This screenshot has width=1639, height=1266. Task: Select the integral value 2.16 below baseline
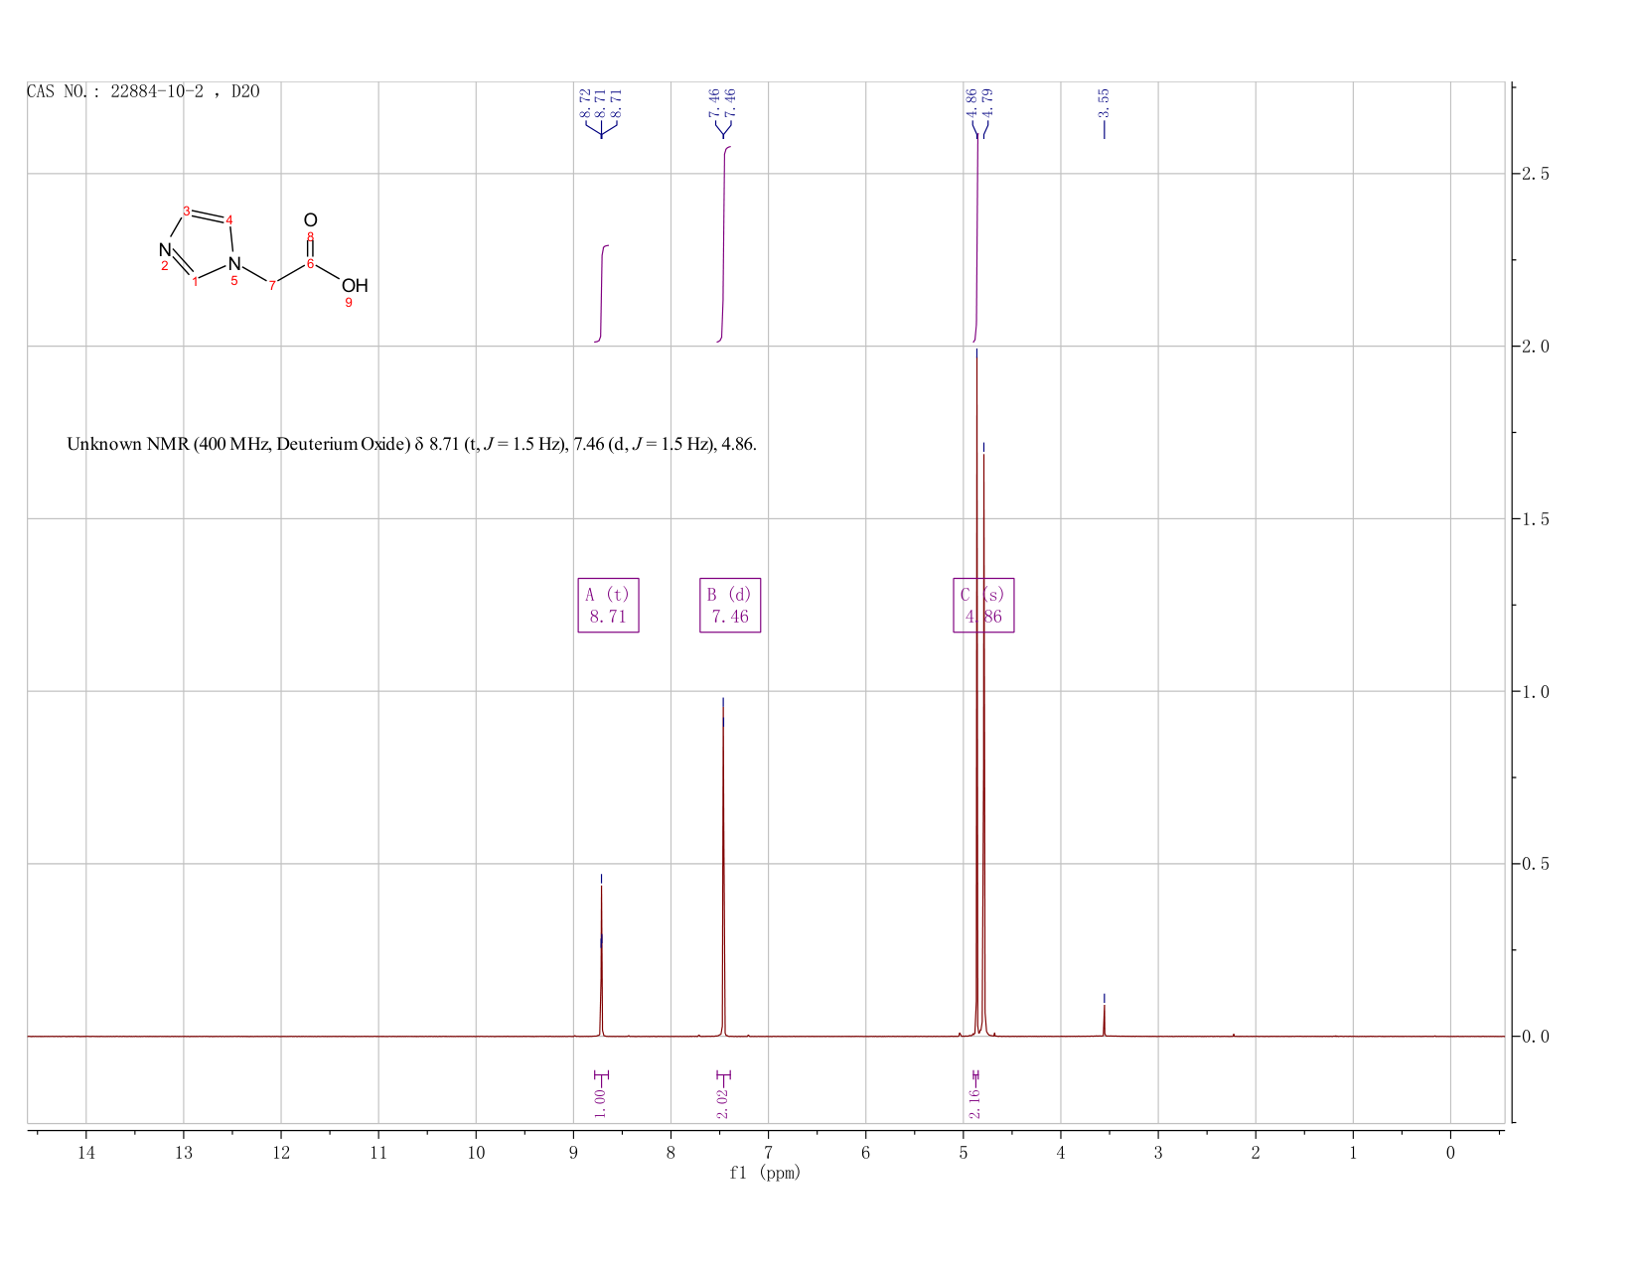tap(974, 1101)
